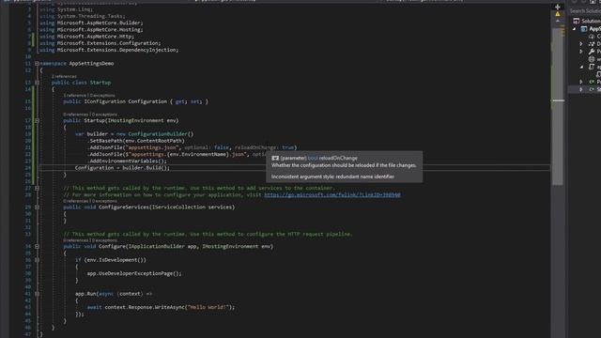
Task: Expand the Dependencies node arrow
Action: point(581,44)
